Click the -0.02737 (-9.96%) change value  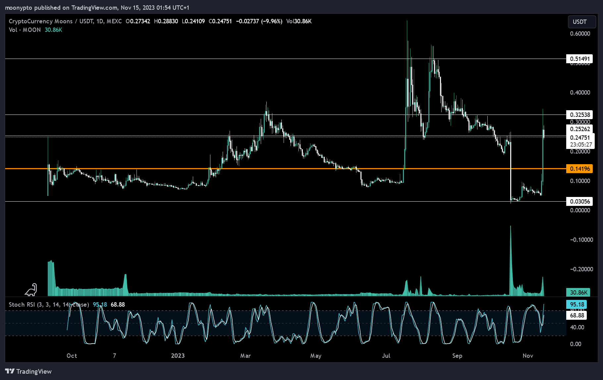[259, 21]
